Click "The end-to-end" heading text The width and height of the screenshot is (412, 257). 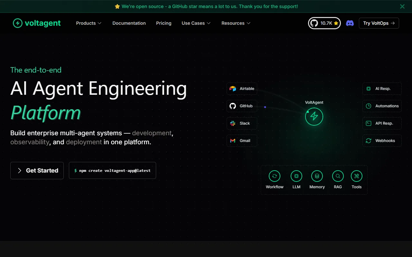coord(36,70)
